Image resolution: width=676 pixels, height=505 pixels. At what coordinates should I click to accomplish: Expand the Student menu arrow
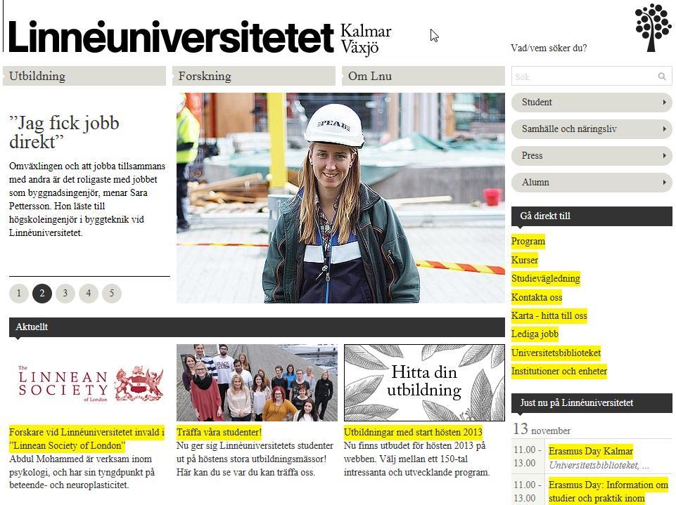point(664,103)
